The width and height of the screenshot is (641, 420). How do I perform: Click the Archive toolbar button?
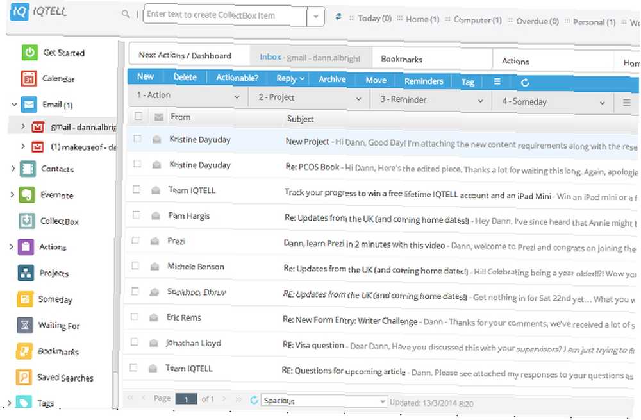pyautogui.click(x=332, y=80)
